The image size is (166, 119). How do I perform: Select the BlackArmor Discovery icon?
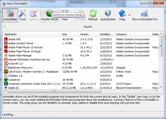click(x=6, y=67)
